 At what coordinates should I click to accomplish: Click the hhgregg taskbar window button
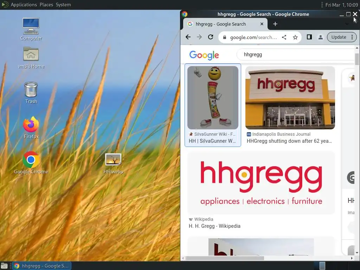tap(41, 266)
